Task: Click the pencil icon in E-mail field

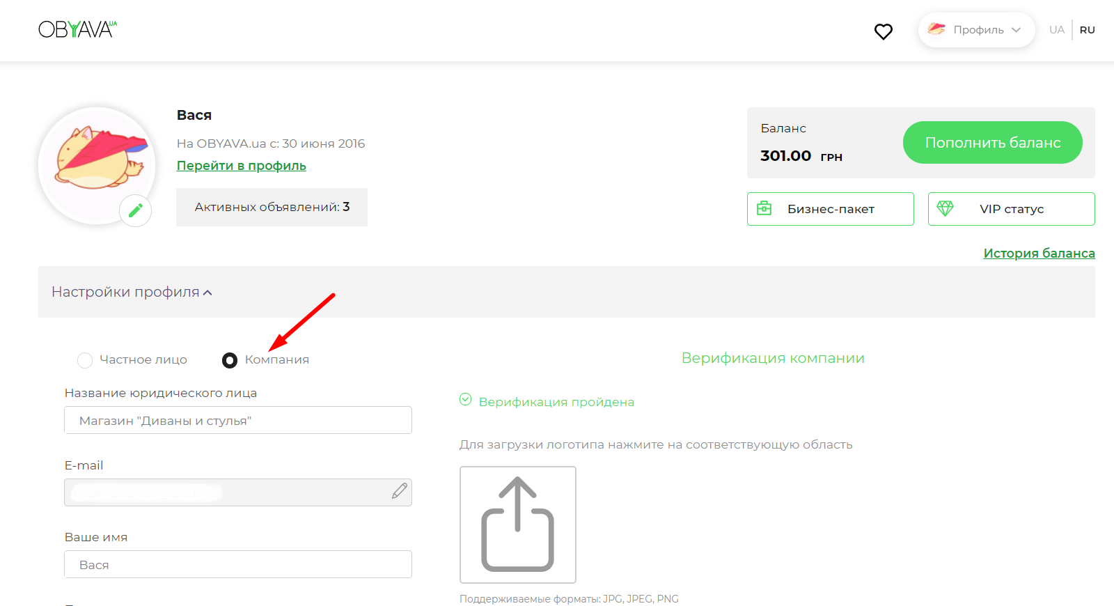Action: (x=399, y=492)
